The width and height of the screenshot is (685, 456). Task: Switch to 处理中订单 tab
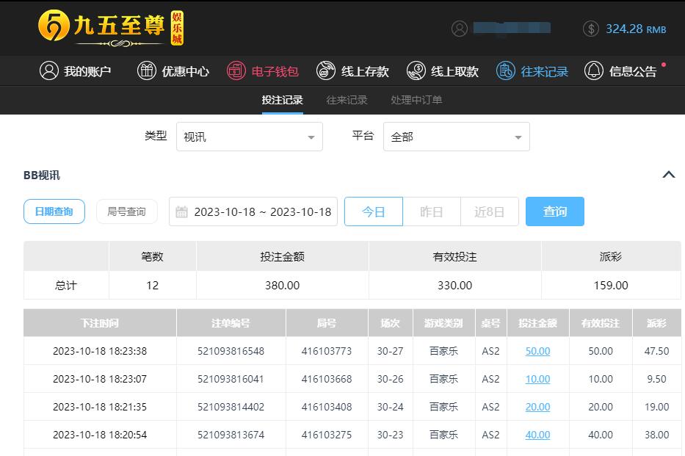point(416,100)
